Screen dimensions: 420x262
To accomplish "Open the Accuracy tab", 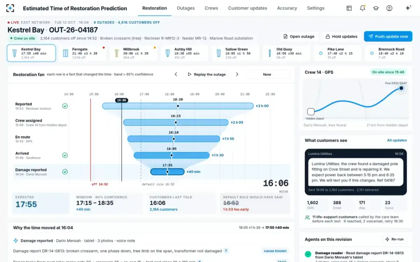I will tap(287, 8).
